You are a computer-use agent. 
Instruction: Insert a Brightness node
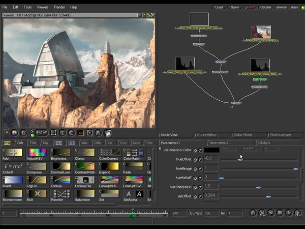(x=60, y=153)
